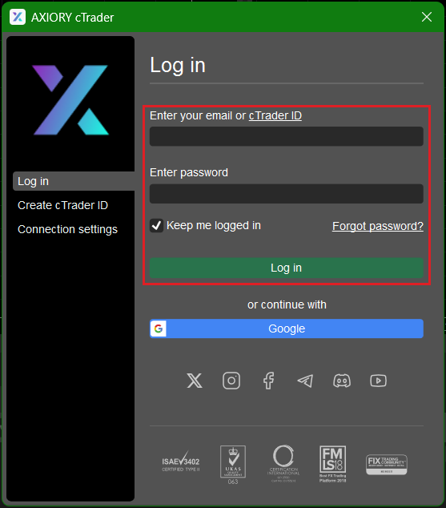Image resolution: width=446 pixels, height=508 pixels.
Task: Click the "Keep me logged in" label text
Action: click(x=214, y=225)
